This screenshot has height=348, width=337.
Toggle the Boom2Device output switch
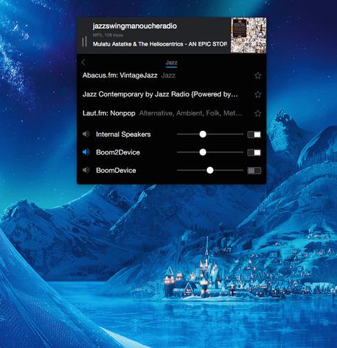coord(254,152)
